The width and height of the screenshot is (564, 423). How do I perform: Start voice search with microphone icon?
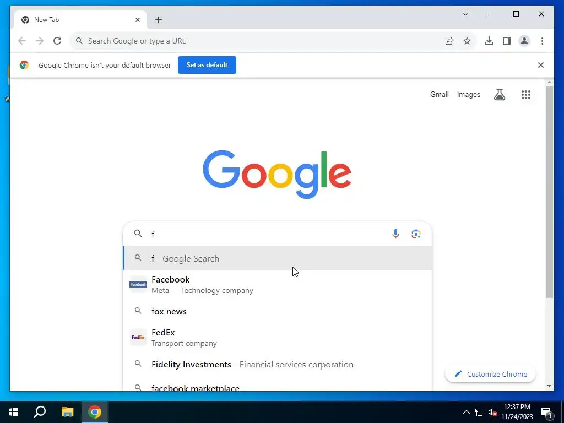tap(395, 234)
